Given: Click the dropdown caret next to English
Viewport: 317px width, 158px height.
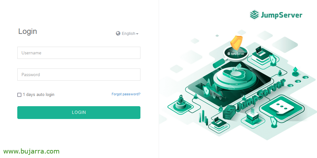Looking at the screenshot, I should click(x=137, y=34).
